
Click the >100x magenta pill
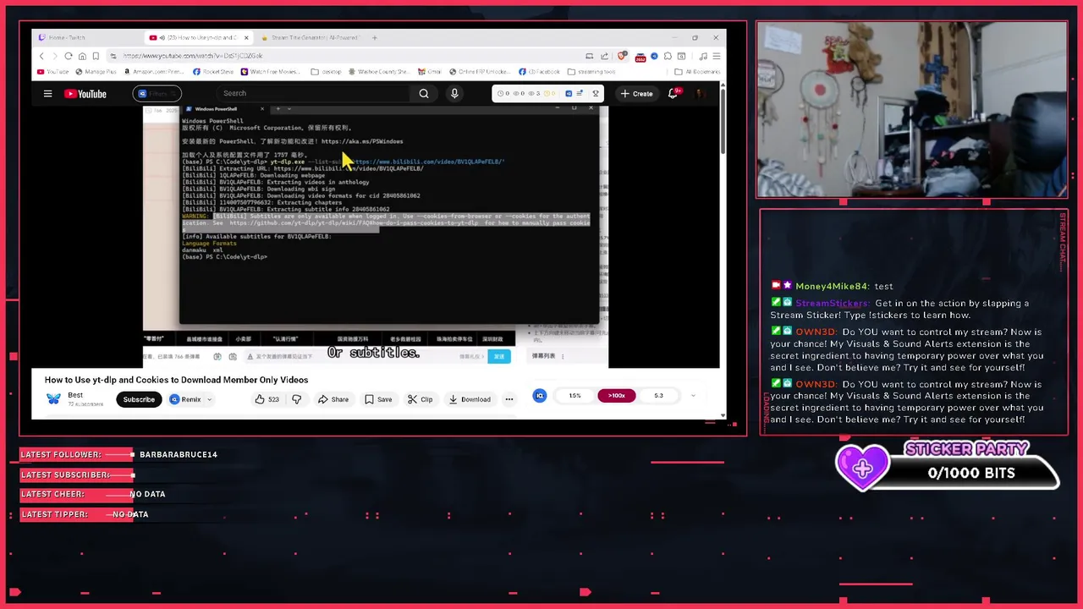coord(616,396)
